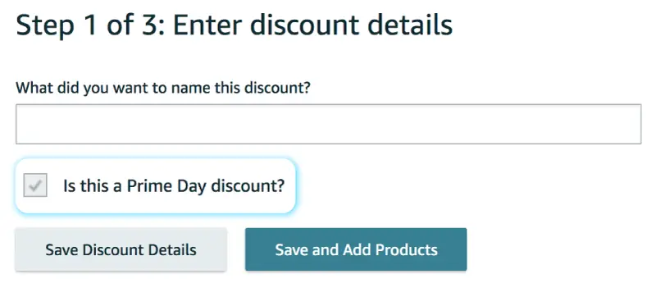
Task: Click the 'What did you want to name this discount?' label
Action: (163, 88)
